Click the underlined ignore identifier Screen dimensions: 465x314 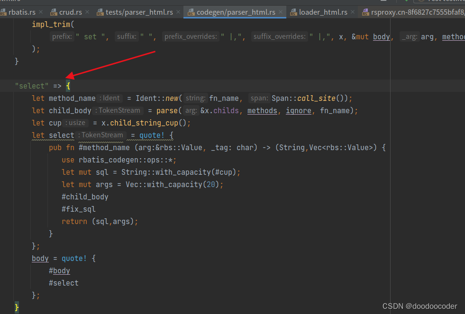click(299, 110)
